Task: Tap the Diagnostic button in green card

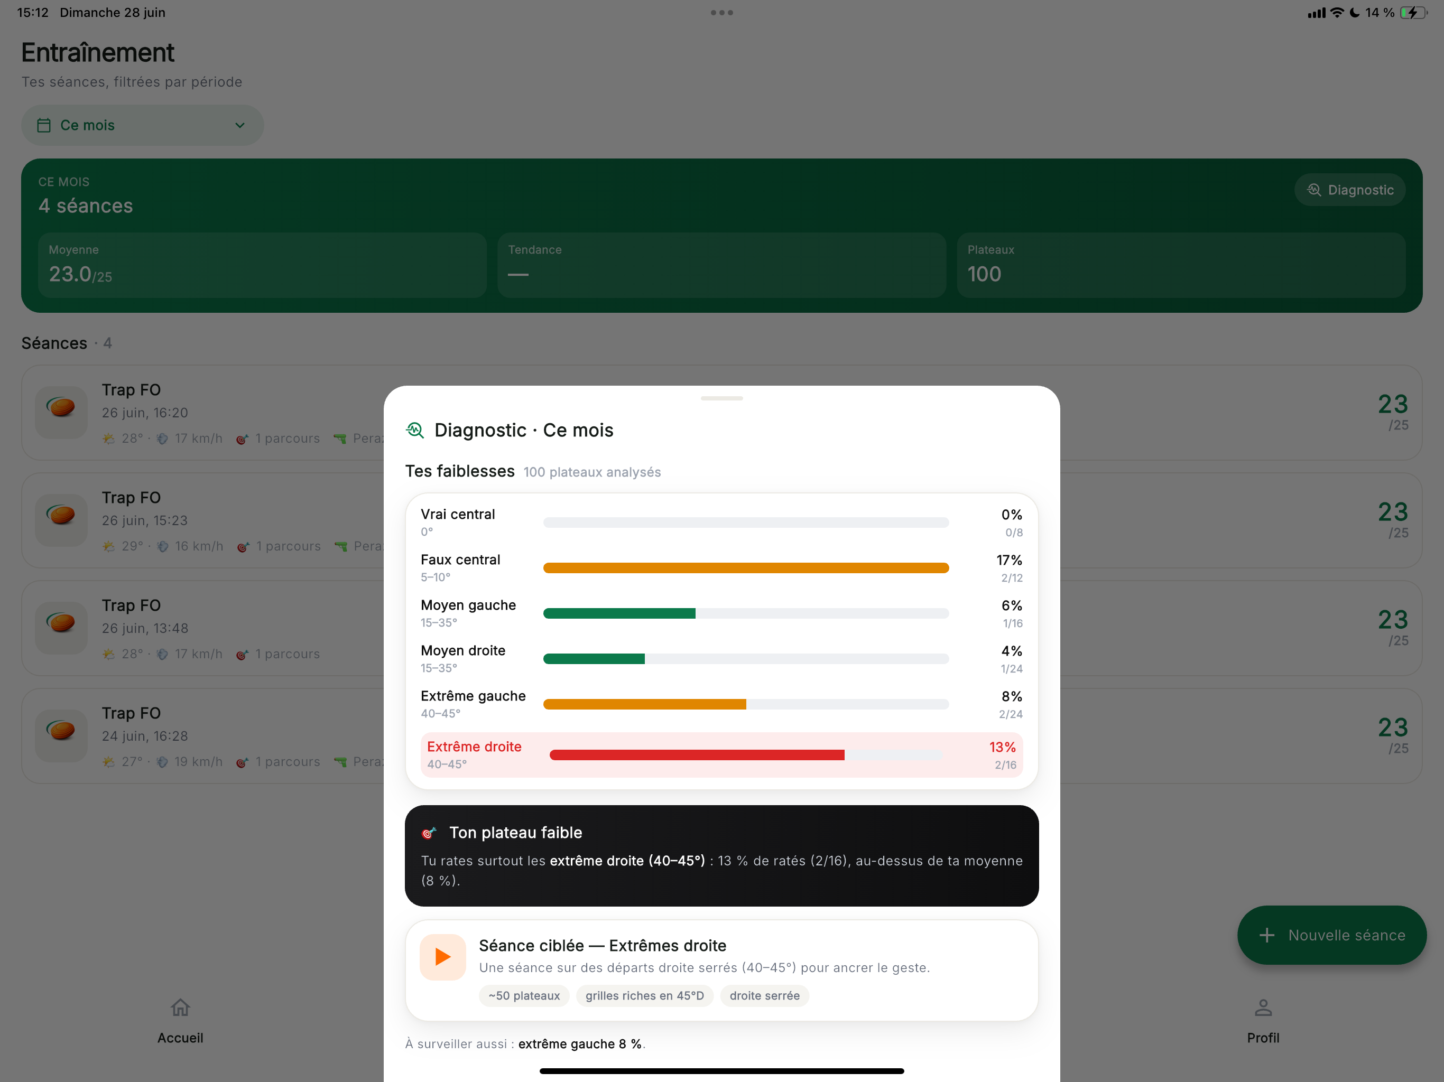Action: (1349, 190)
